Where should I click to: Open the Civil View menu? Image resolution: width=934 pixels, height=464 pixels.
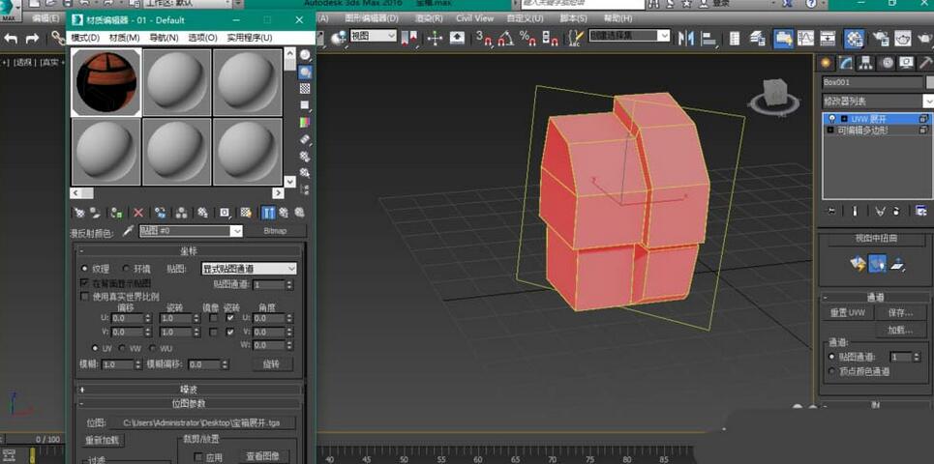pyautogui.click(x=474, y=17)
